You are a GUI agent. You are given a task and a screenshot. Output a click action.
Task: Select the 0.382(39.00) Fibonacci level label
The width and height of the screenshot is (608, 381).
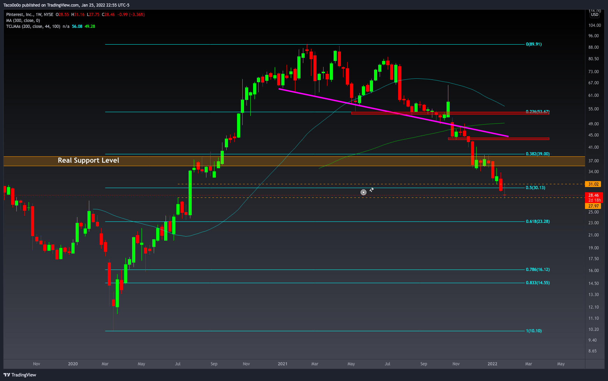[x=538, y=154]
